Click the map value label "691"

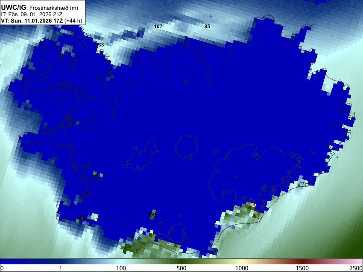point(152,214)
